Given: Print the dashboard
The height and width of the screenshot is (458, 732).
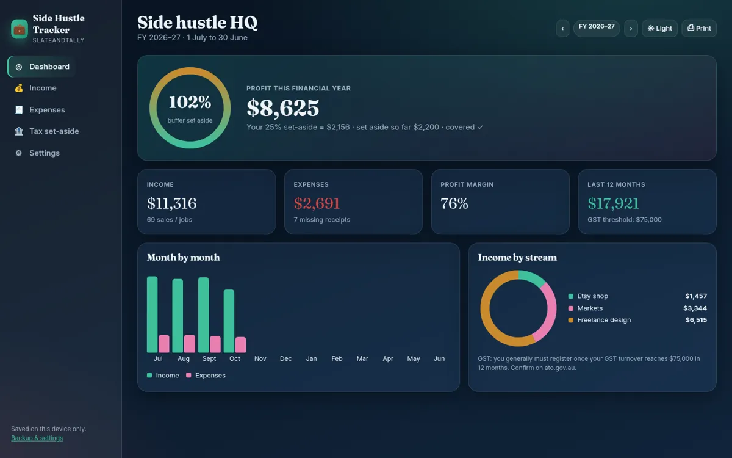Looking at the screenshot, I should (x=699, y=28).
